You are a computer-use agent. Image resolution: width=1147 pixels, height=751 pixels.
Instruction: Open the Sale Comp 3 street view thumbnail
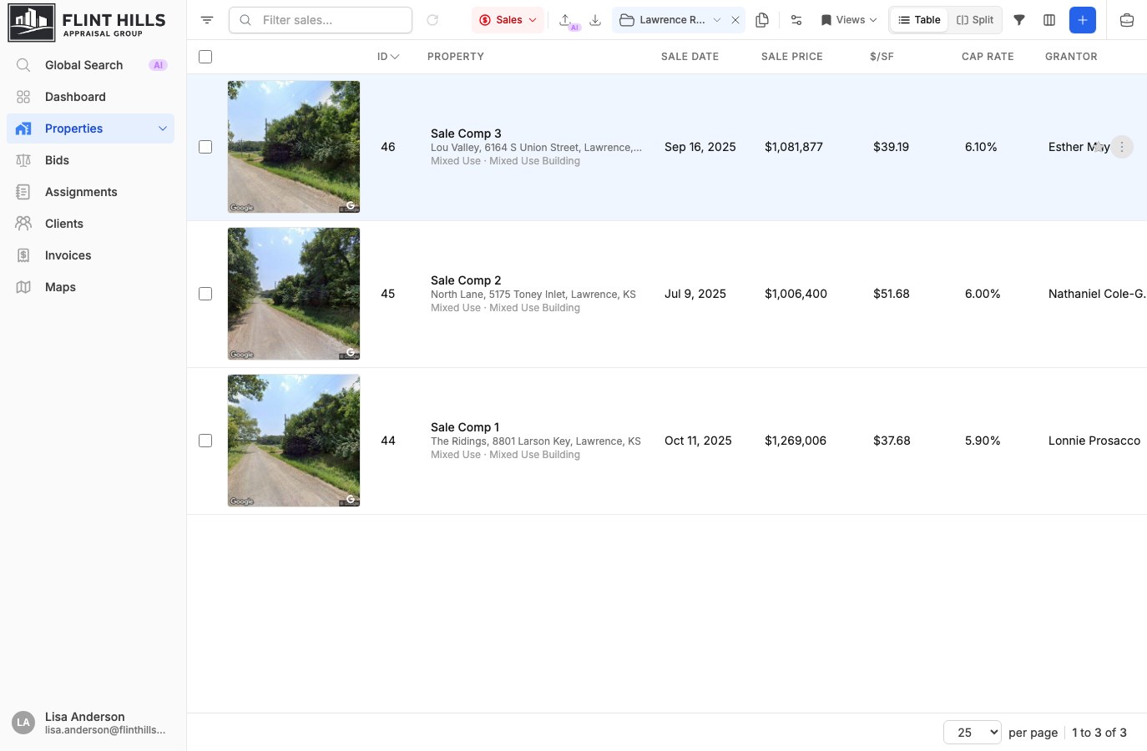point(294,147)
